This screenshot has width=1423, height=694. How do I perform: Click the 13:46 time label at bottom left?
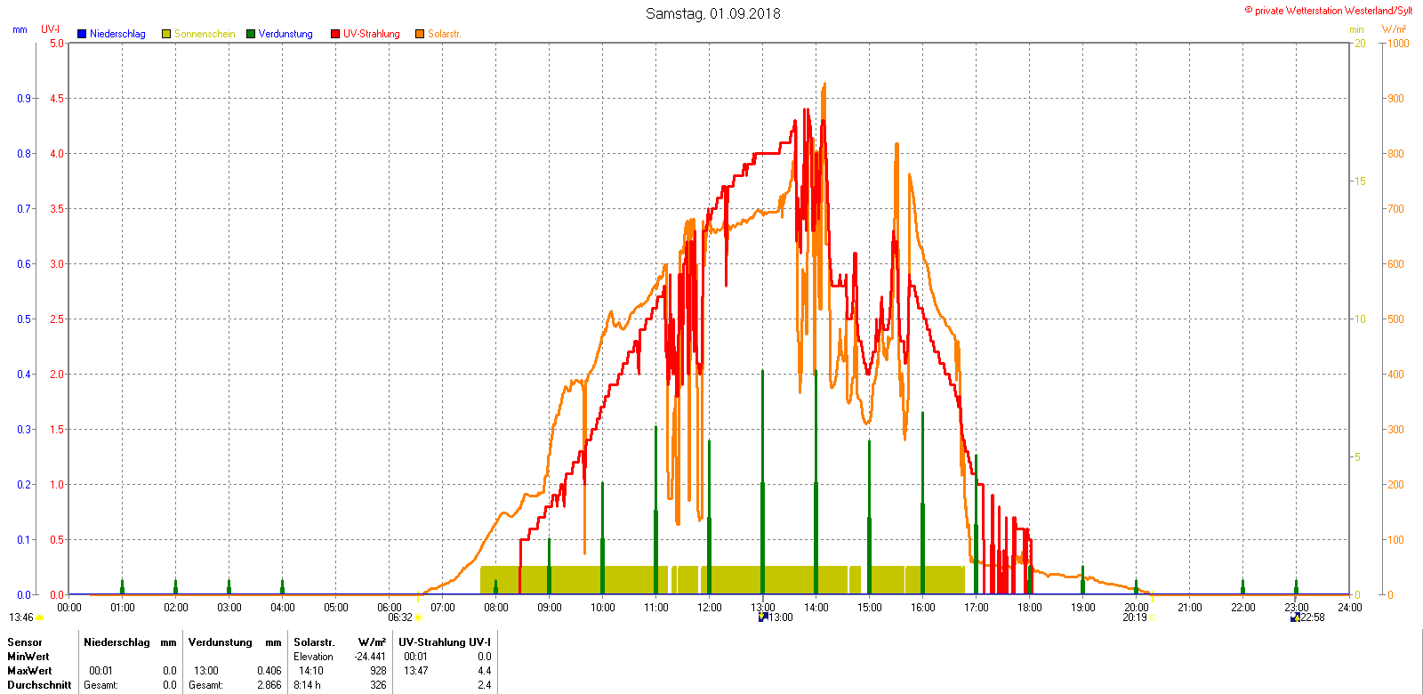click(x=21, y=617)
